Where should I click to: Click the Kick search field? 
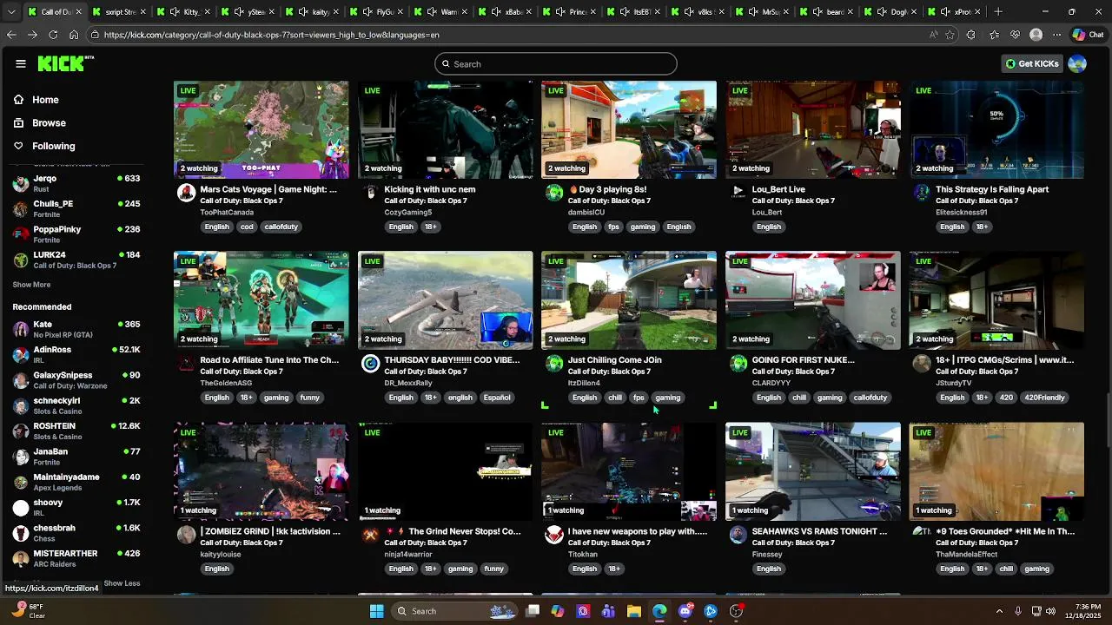pos(556,63)
